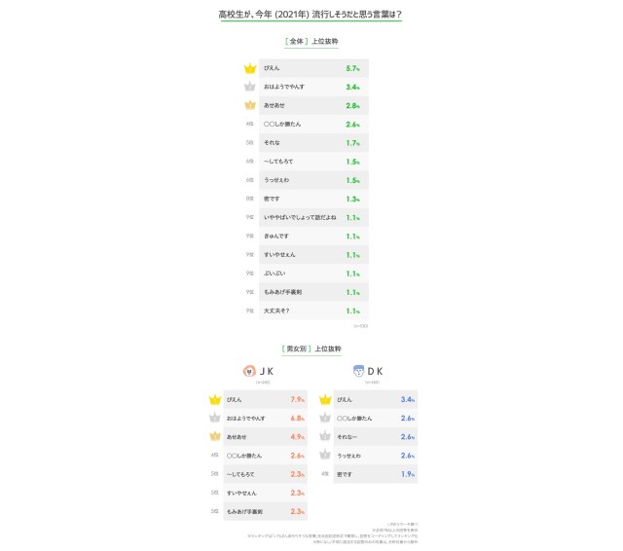Select the 男女別 上位抜粋 section heading
The width and height of the screenshot is (623, 551).
coord(311,348)
